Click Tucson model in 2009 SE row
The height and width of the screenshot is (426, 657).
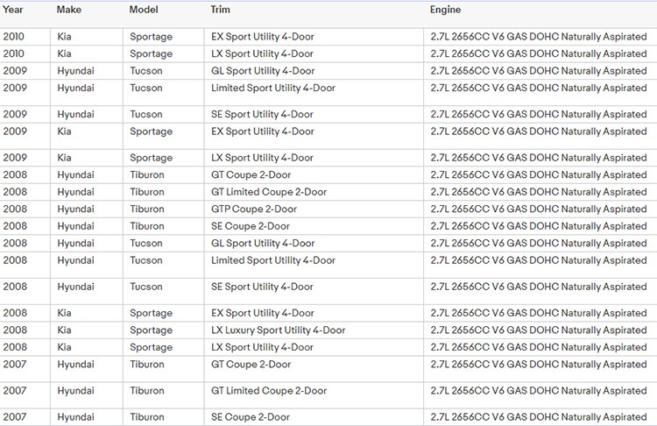pos(145,114)
